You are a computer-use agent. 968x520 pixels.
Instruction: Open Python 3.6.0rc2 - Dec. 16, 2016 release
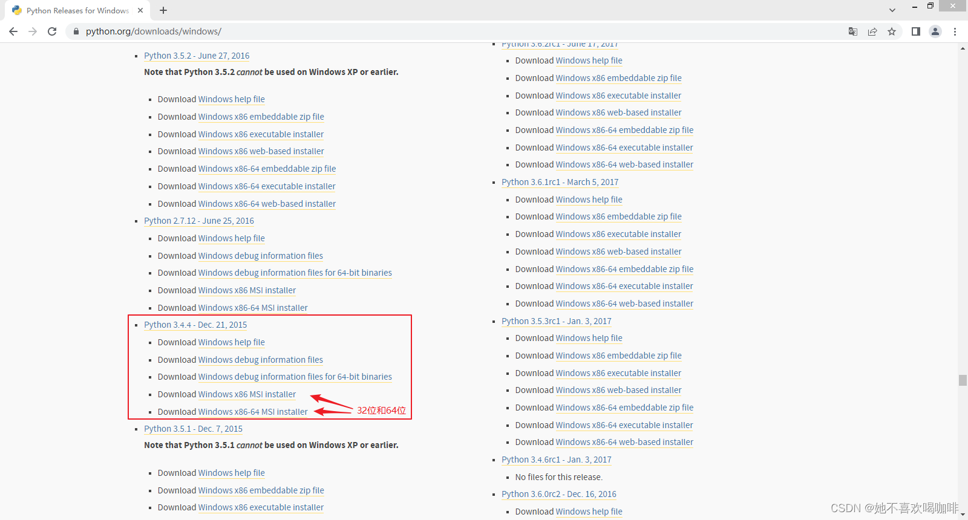click(x=559, y=494)
